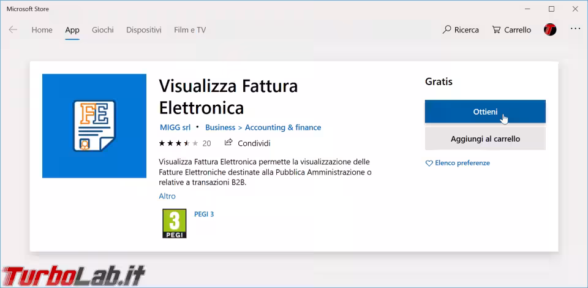Click the Ottieni button
The height and width of the screenshot is (288, 588).
485,112
